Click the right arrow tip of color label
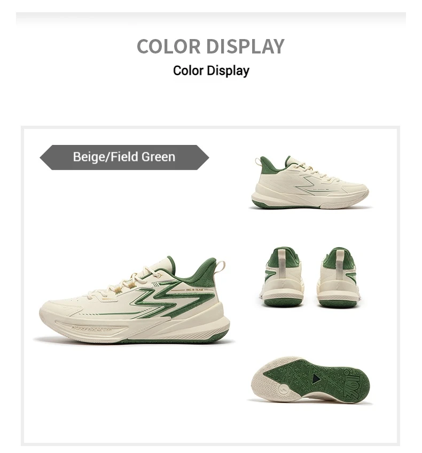Viewport: 422px width, 453px height. [203, 157]
